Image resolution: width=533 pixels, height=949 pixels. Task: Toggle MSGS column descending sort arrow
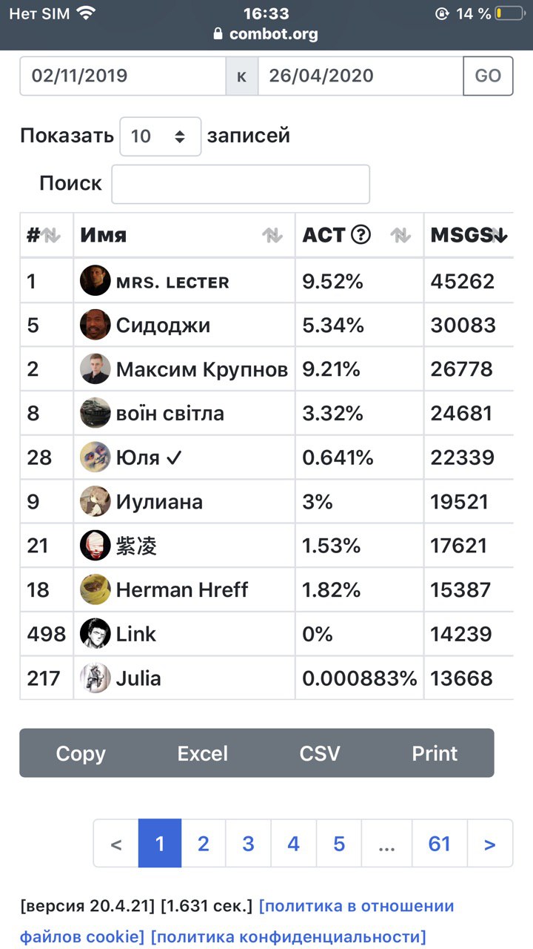tap(500, 236)
